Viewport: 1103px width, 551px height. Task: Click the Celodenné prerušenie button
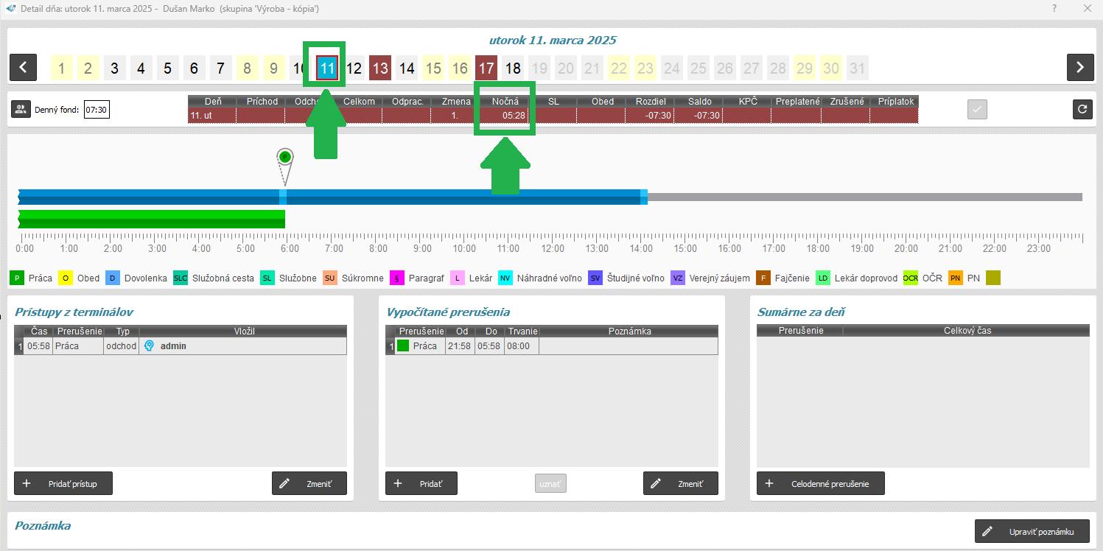point(820,484)
